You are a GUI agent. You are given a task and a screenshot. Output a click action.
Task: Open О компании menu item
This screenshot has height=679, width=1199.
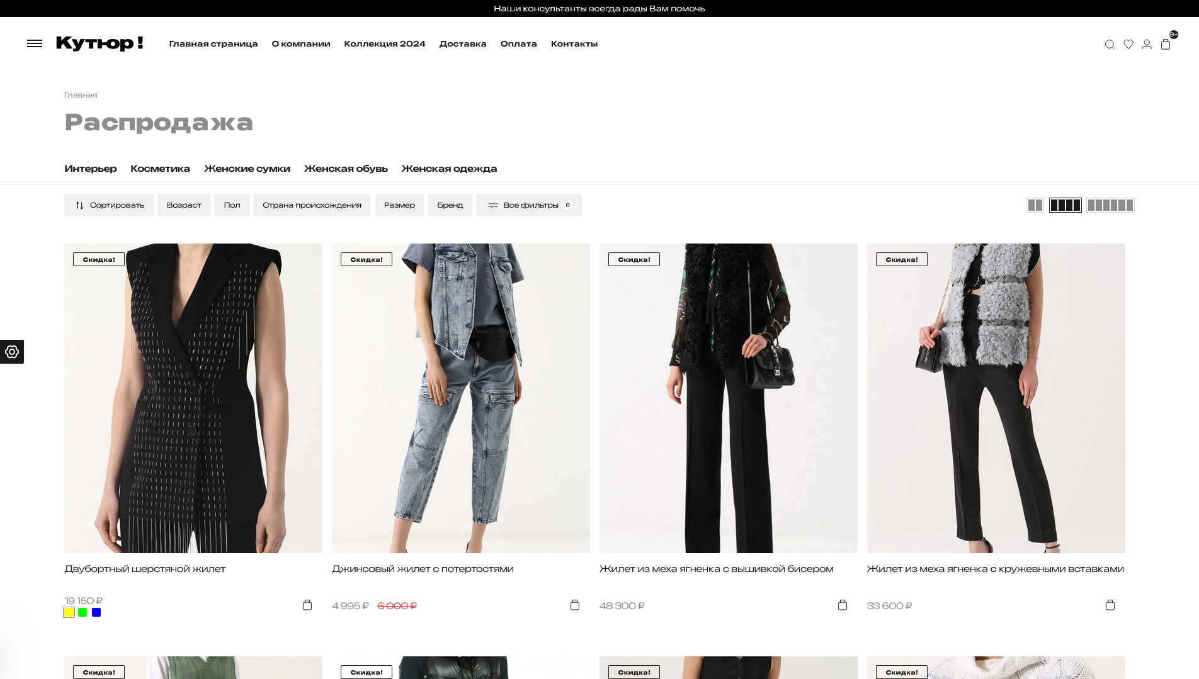click(x=301, y=43)
